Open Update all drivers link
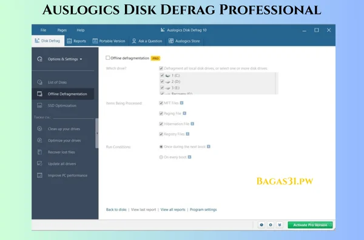364x240 pixels. pos(62,164)
